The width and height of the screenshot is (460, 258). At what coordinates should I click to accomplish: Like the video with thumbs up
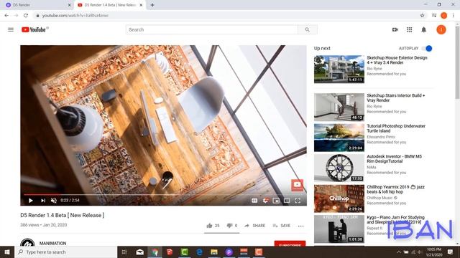(x=213, y=226)
